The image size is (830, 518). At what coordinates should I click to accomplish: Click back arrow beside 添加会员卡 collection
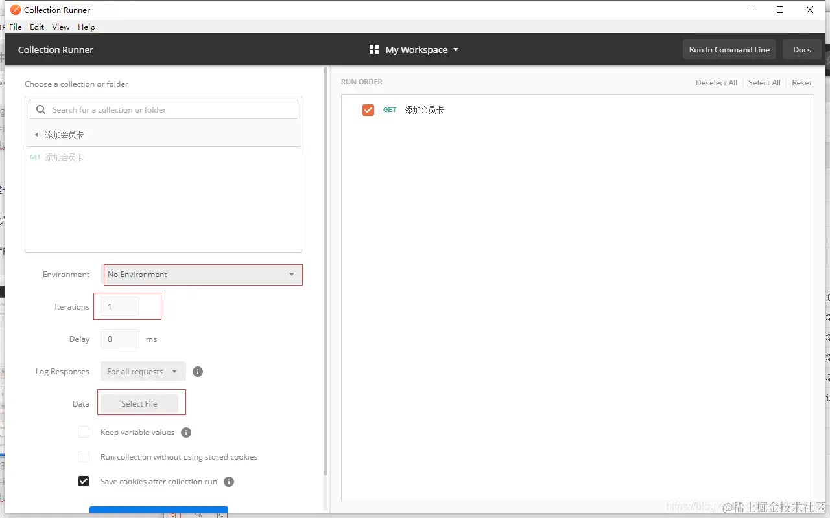tap(37, 135)
